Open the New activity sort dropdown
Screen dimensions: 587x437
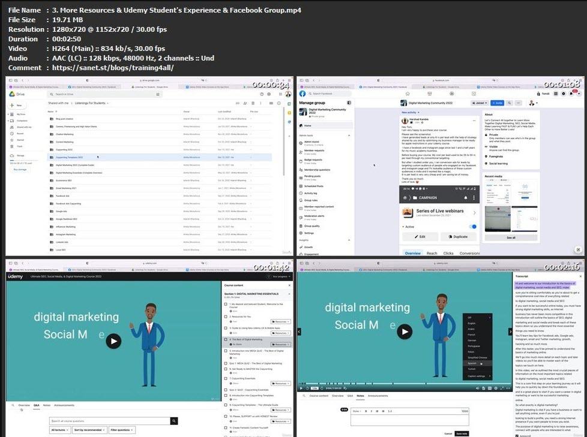click(x=411, y=113)
